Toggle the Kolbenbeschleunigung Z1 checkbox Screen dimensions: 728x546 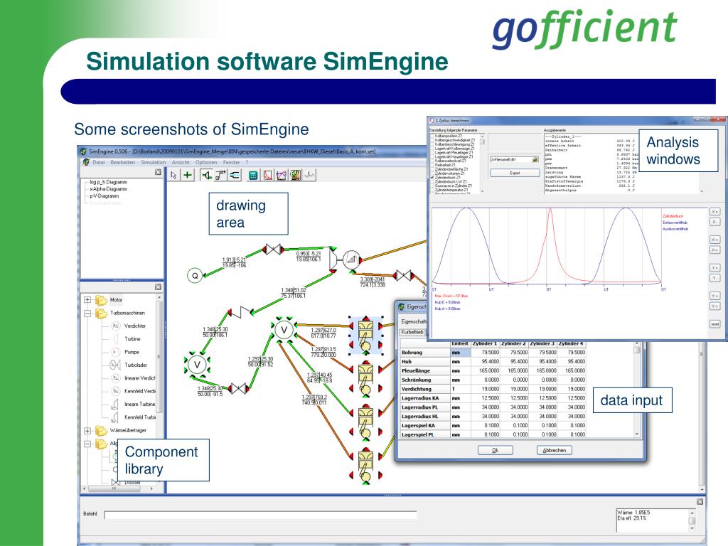coord(432,144)
